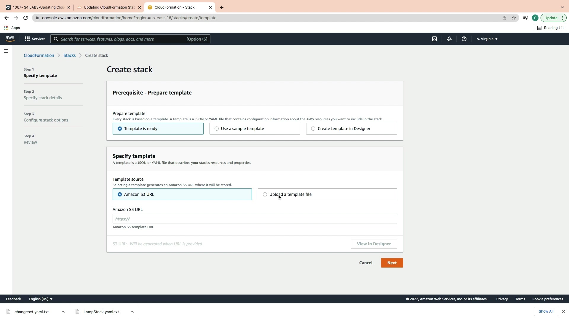Expand the N. Virginia region dropdown
The height and width of the screenshot is (320, 569).
tap(487, 39)
